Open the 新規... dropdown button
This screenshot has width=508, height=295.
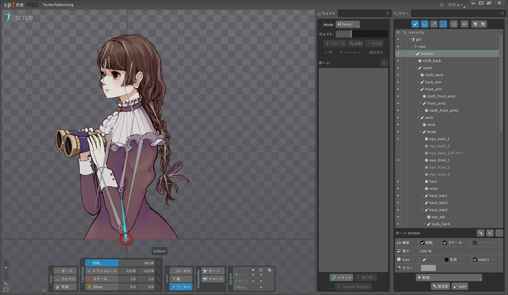tap(448, 278)
